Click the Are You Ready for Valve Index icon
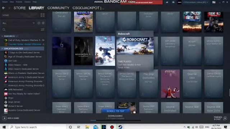Viewport: 230px width, 129px height. [6, 94]
